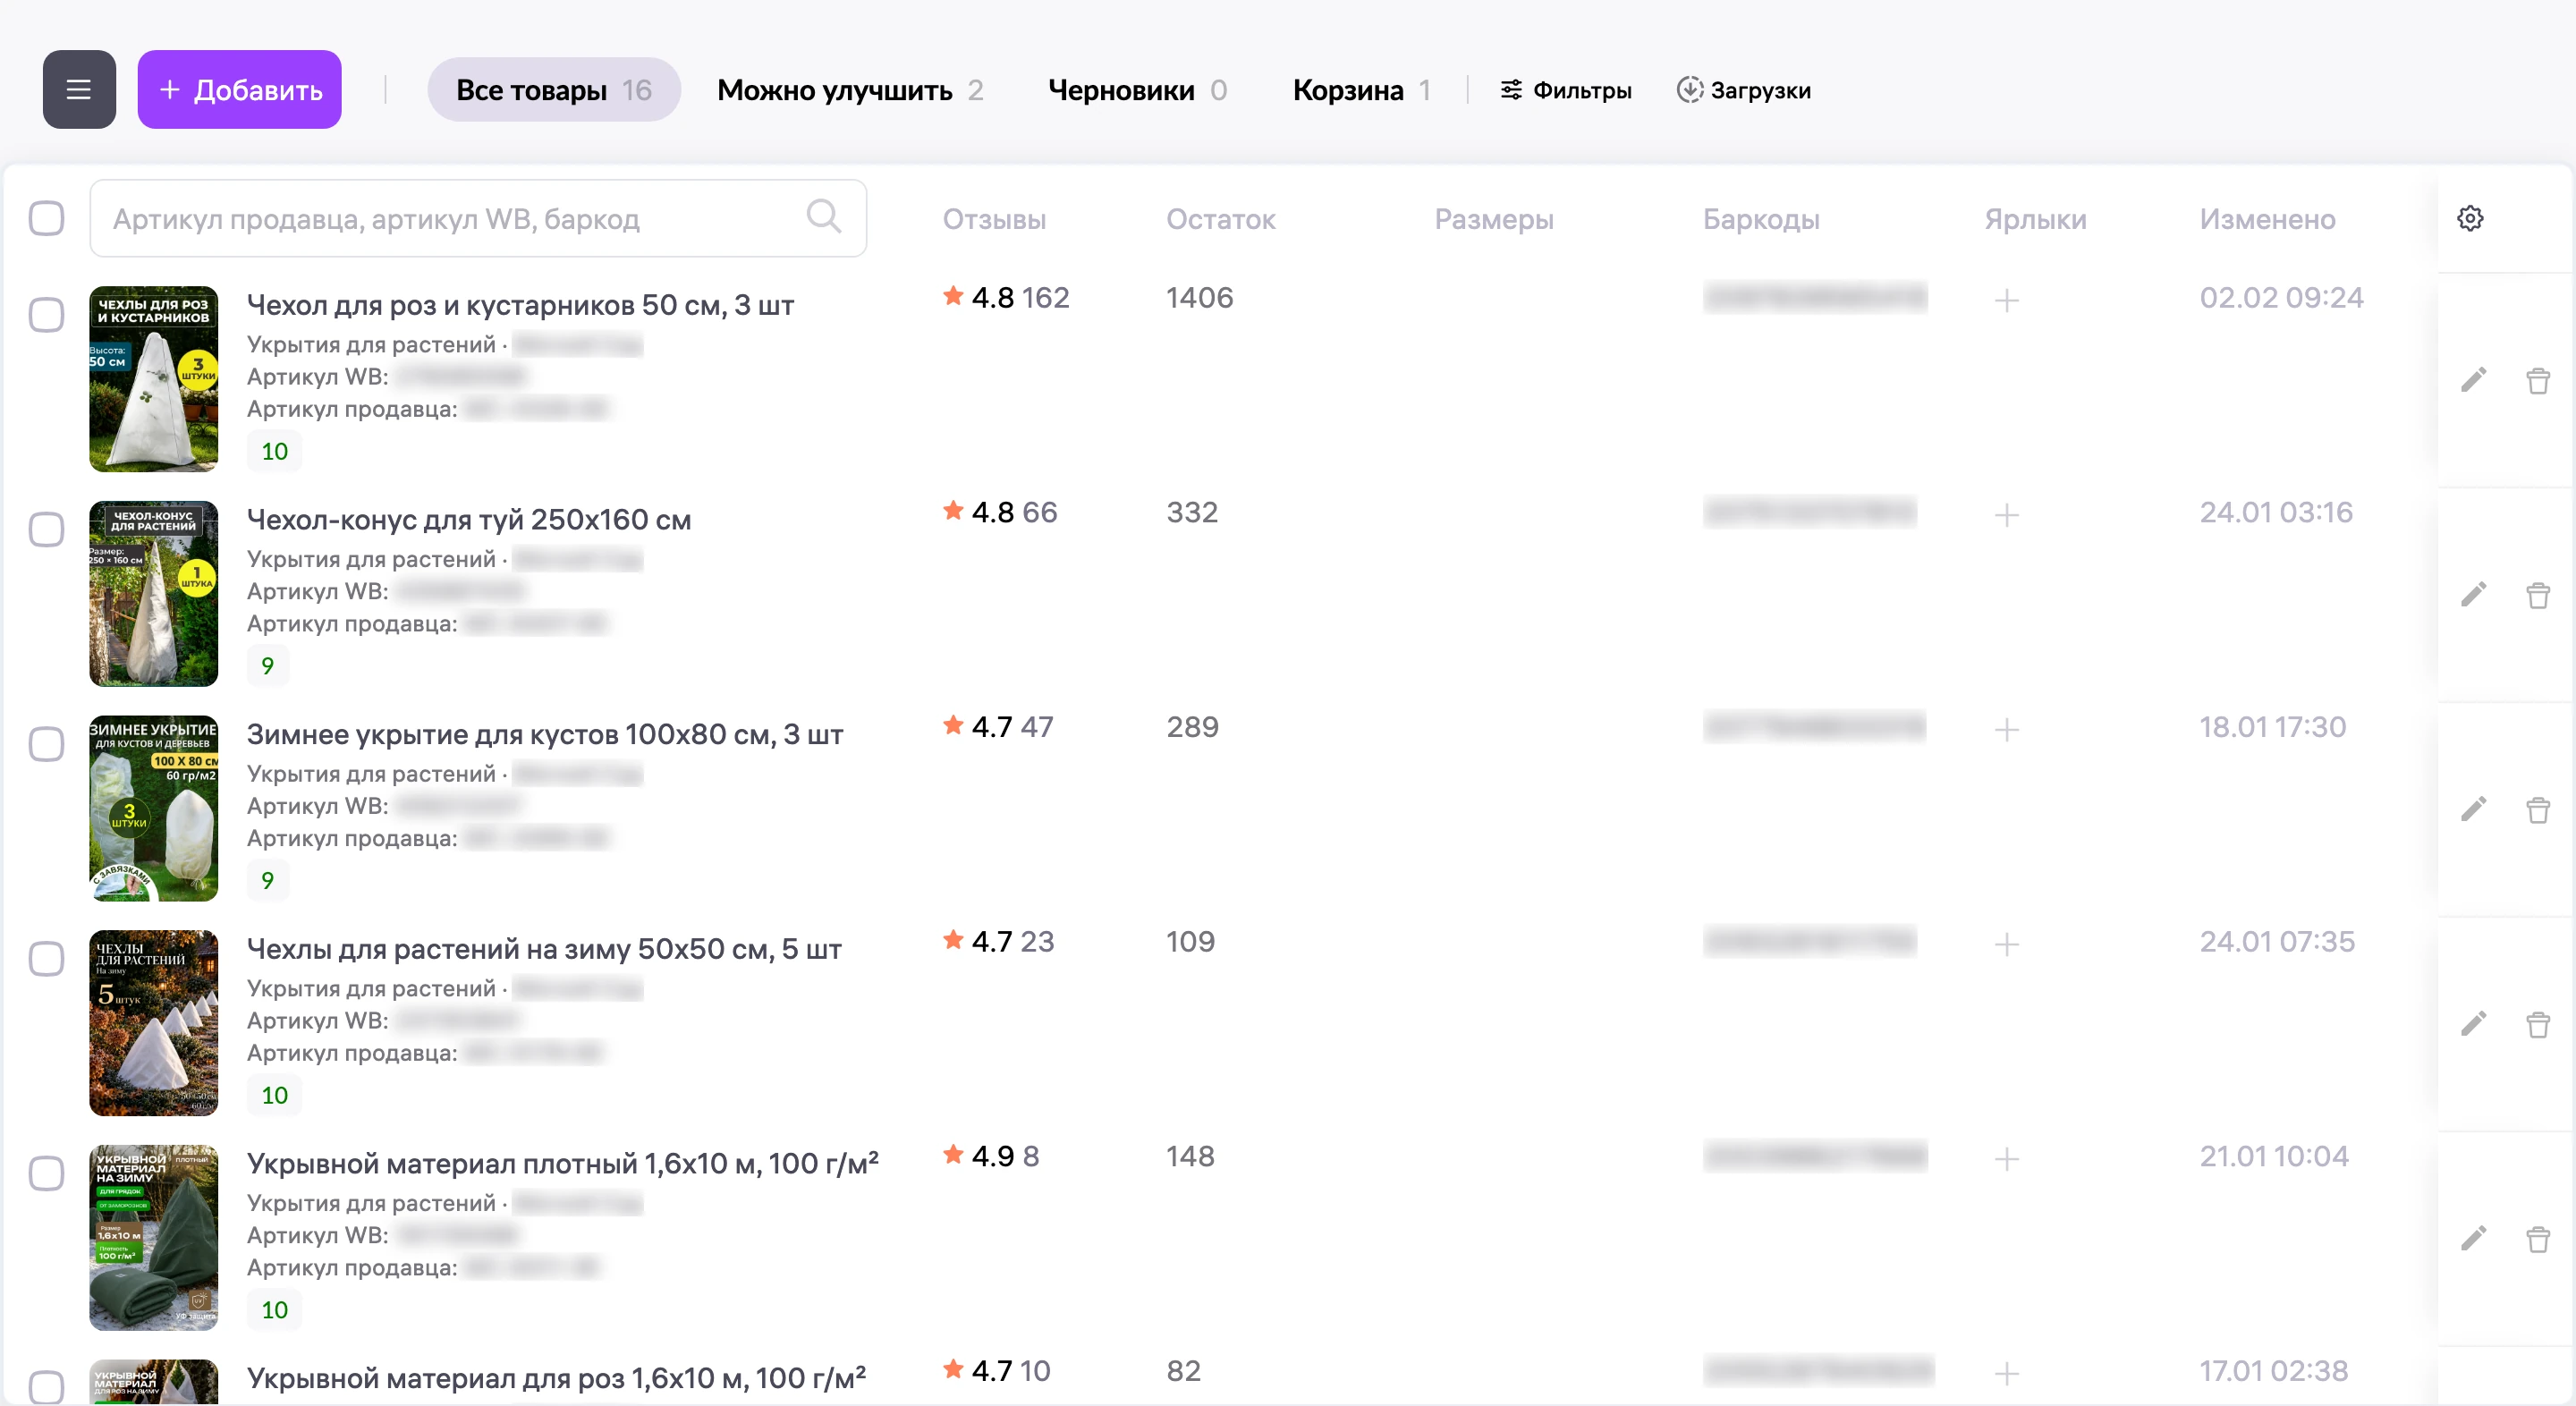Click rating 4.8 162 reviews cell
2576x1406 pixels.
click(1006, 297)
